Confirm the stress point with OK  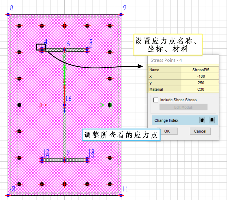click(x=167, y=131)
